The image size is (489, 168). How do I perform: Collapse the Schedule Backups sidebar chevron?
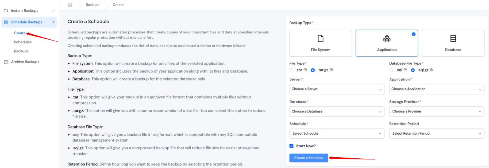[53, 22]
